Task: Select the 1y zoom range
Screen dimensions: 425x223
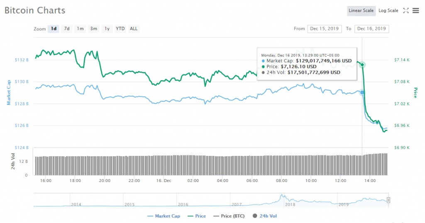Action: (x=107, y=29)
